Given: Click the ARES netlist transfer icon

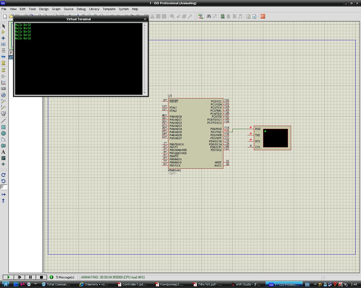Looking at the screenshot, I should tap(263, 16).
